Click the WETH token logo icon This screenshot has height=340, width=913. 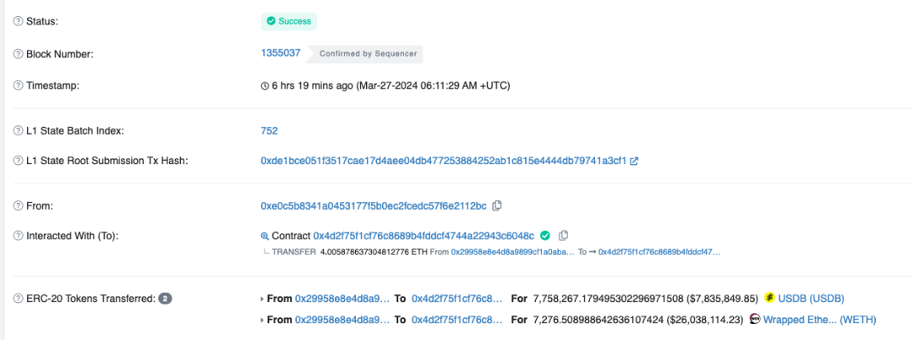click(x=754, y=320)
